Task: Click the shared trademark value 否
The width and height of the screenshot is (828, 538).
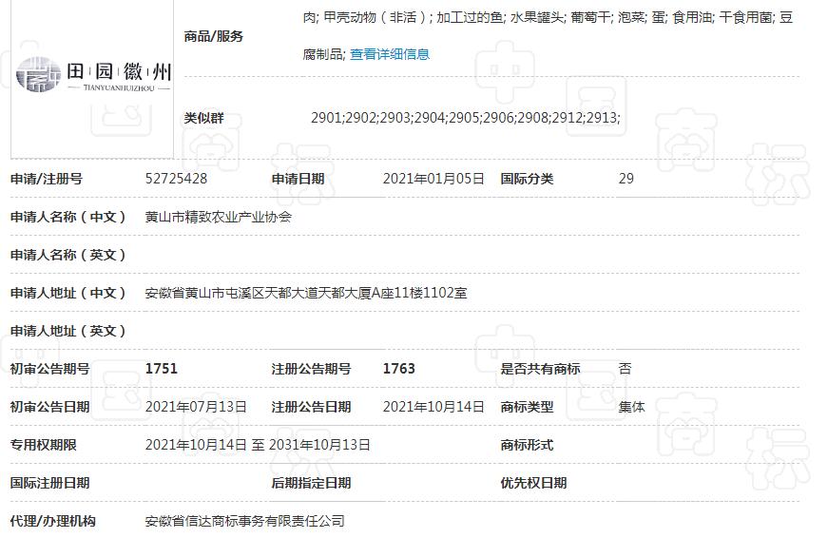Action: point(625,369)
